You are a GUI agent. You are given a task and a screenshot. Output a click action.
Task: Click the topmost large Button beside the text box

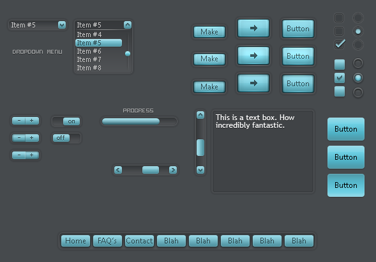[346, 129]
